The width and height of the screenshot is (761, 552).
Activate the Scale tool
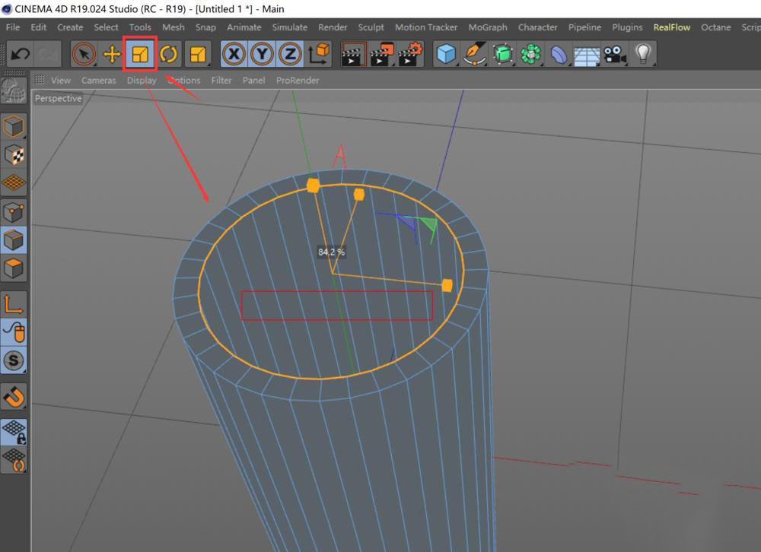(140, 54)
